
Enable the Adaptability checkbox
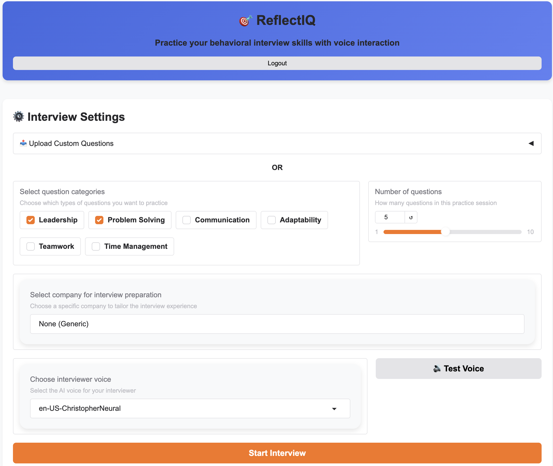pyautogui.click(x=271, y=220)
